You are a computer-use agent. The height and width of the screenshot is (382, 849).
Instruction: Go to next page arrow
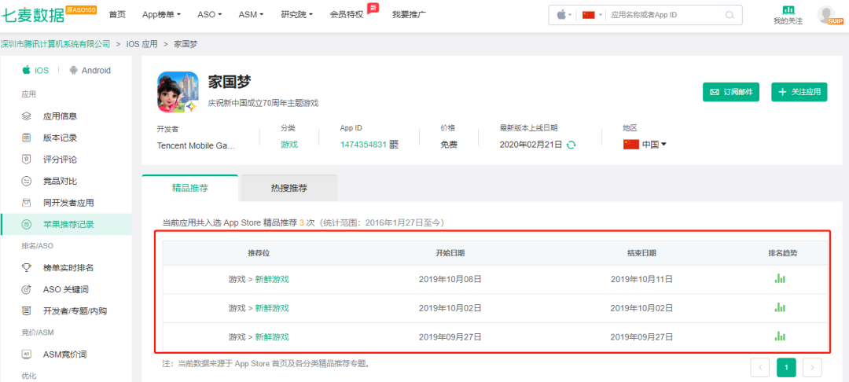pos(812,367)
